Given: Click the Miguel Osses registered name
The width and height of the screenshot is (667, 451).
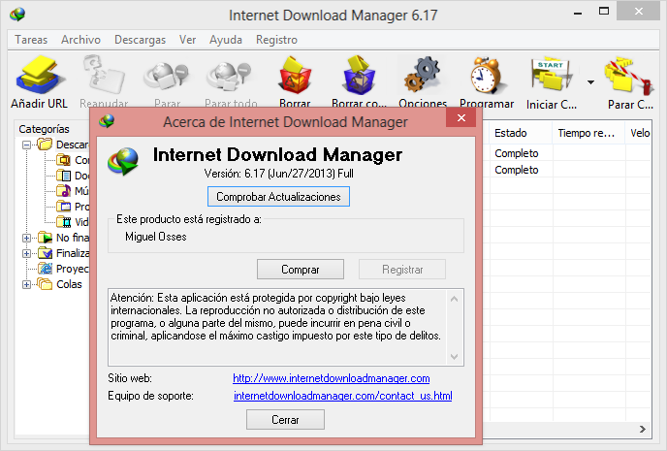Looking at the screenshot, I should click(x=156, y=237).
